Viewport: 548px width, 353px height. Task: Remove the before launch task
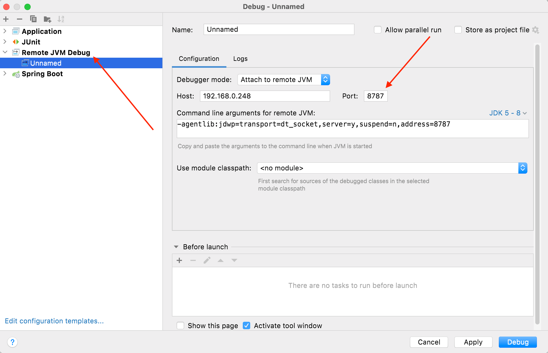point(193,260)
